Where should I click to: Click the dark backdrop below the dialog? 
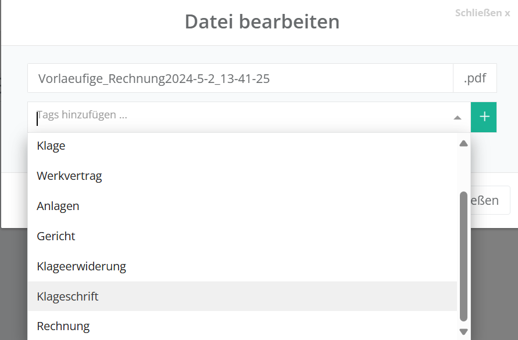click(x=494, y=278)
